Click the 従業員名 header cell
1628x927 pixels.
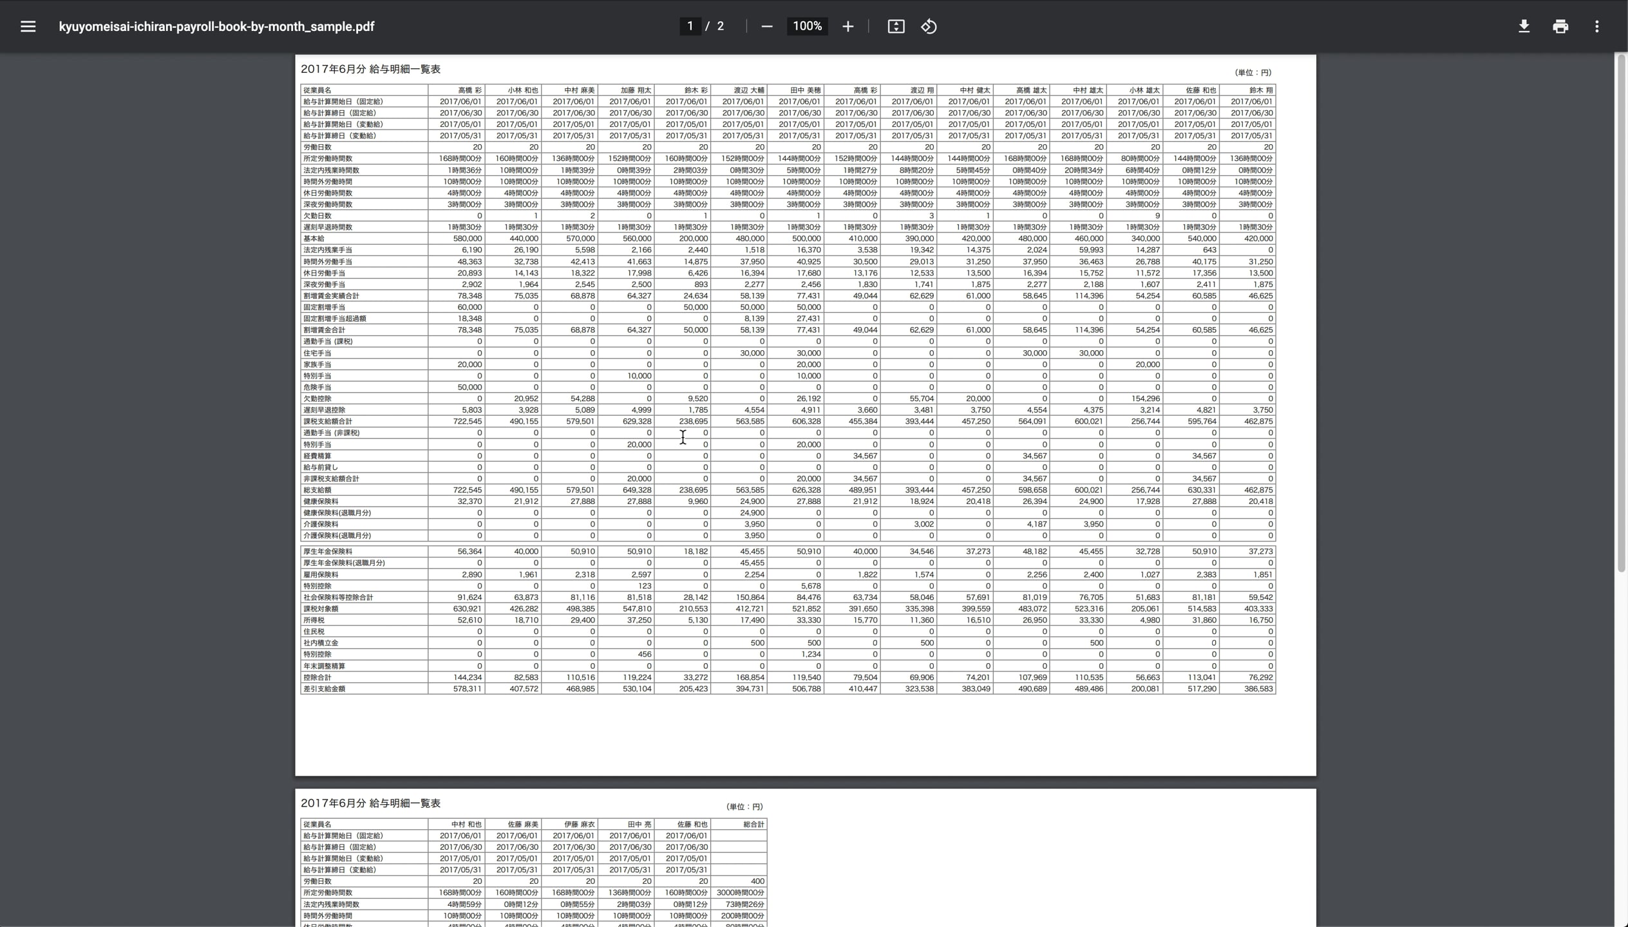tap(317, 91)
